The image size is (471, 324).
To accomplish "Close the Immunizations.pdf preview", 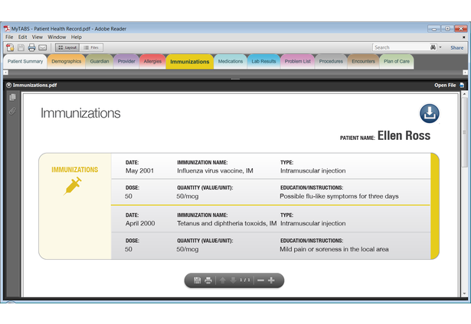I will pyautogui.click(x=8, y=85).
